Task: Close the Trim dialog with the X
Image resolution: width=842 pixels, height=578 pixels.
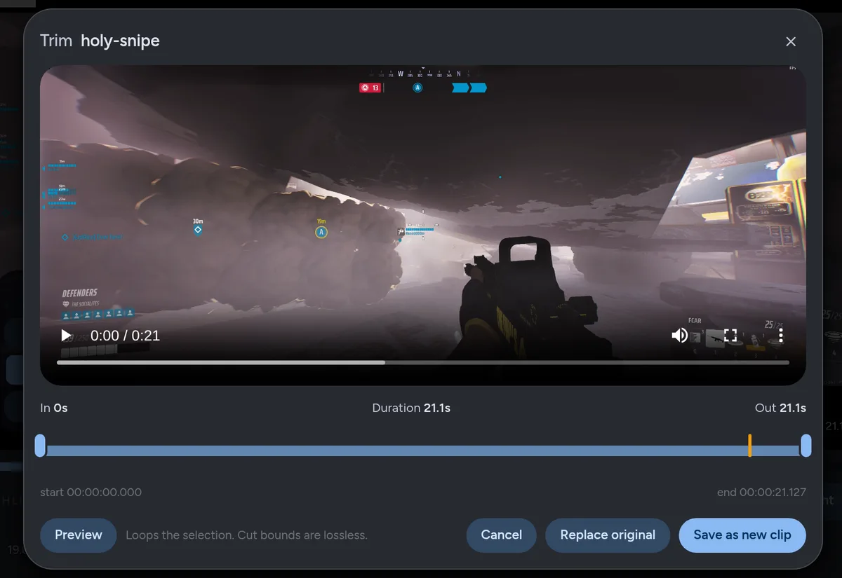Action: pyautogui.click(x=791, y=41)
